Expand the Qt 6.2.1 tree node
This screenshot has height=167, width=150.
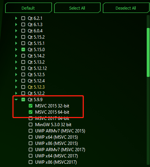pyautogui.click(x=16, y=18)
